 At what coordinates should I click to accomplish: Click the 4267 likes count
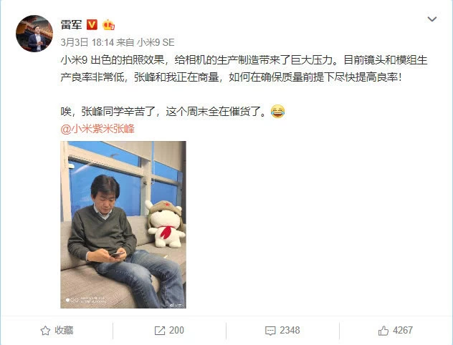[x=403, y=331]
